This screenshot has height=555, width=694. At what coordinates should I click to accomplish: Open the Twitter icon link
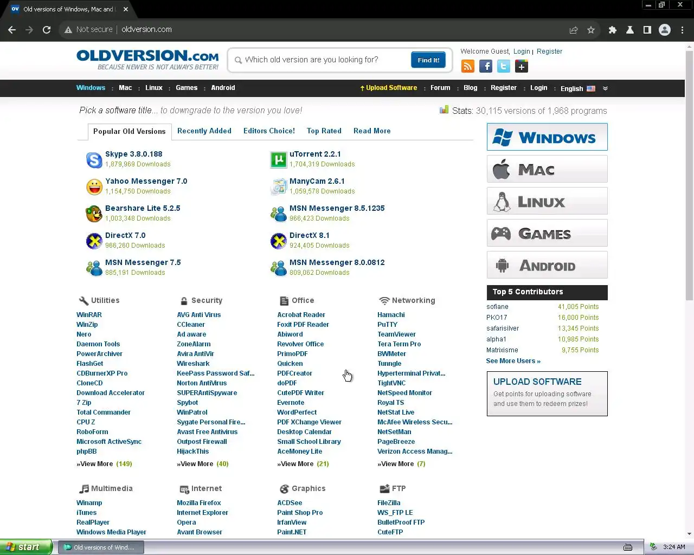pos(504,66)
